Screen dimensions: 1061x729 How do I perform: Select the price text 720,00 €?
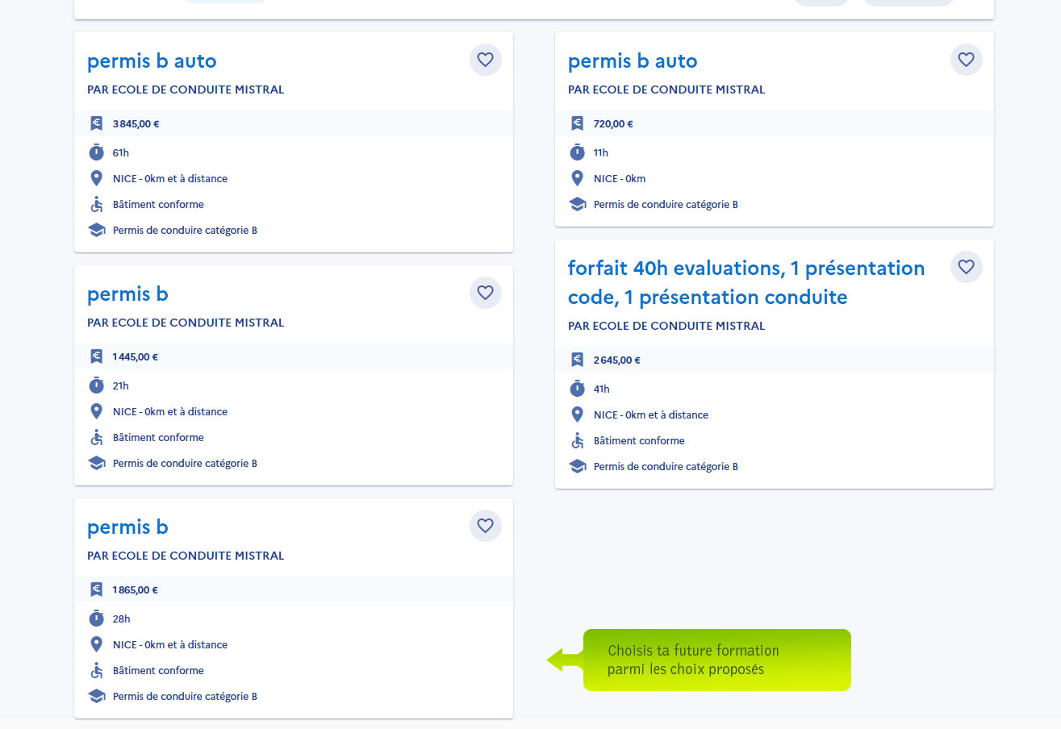click(613, 124)
